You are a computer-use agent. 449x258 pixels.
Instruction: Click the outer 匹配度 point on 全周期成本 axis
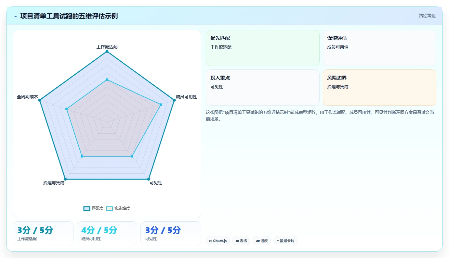(x=39, y=100)
